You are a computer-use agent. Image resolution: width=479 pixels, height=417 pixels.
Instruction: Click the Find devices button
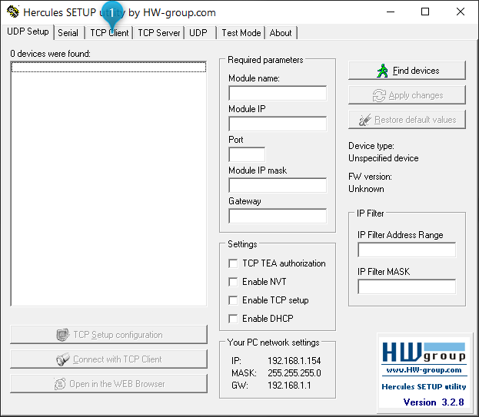[x=407, y=71]
